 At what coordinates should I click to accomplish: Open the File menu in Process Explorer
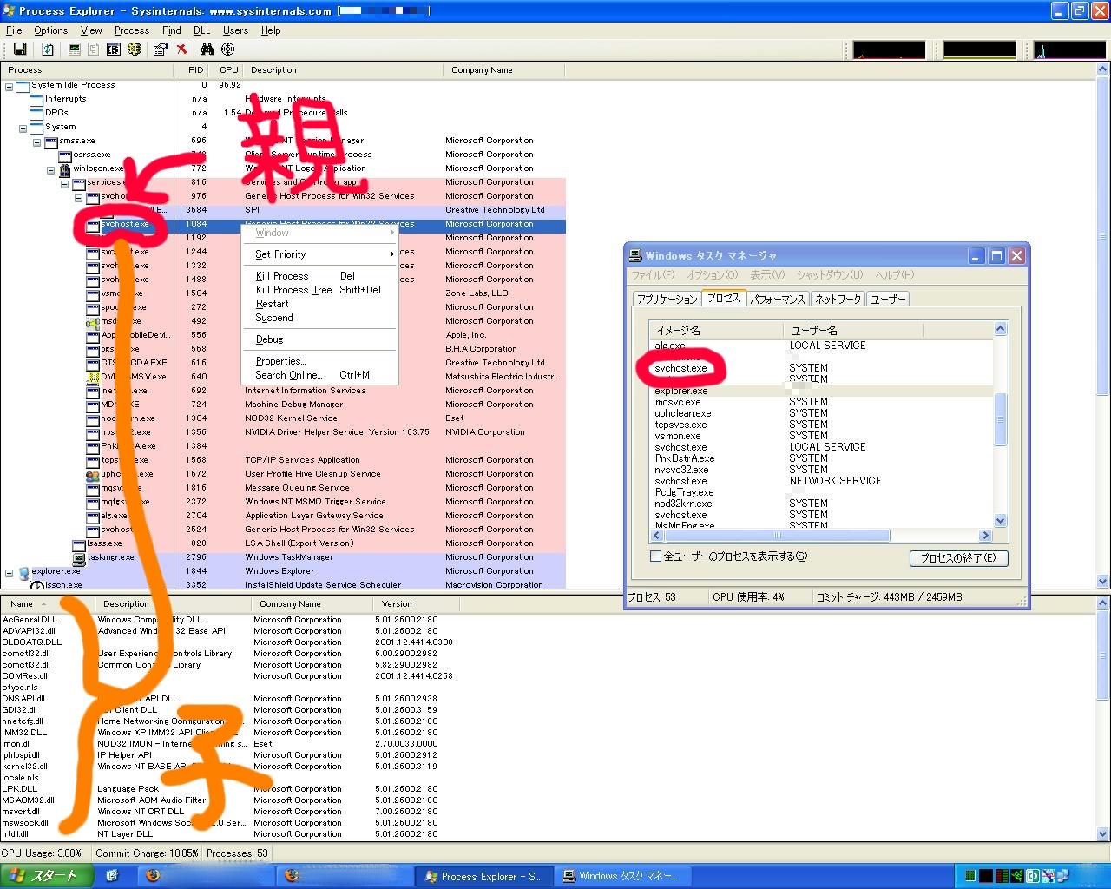pyautogui.click(x=14, y=30)
